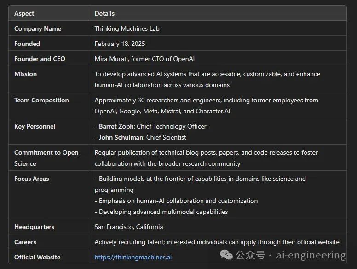Image resolution: width=357 pixels, height=269 pixels.
Task: Click the Thinking Machines Lab cell
Action: click(127, 28)
